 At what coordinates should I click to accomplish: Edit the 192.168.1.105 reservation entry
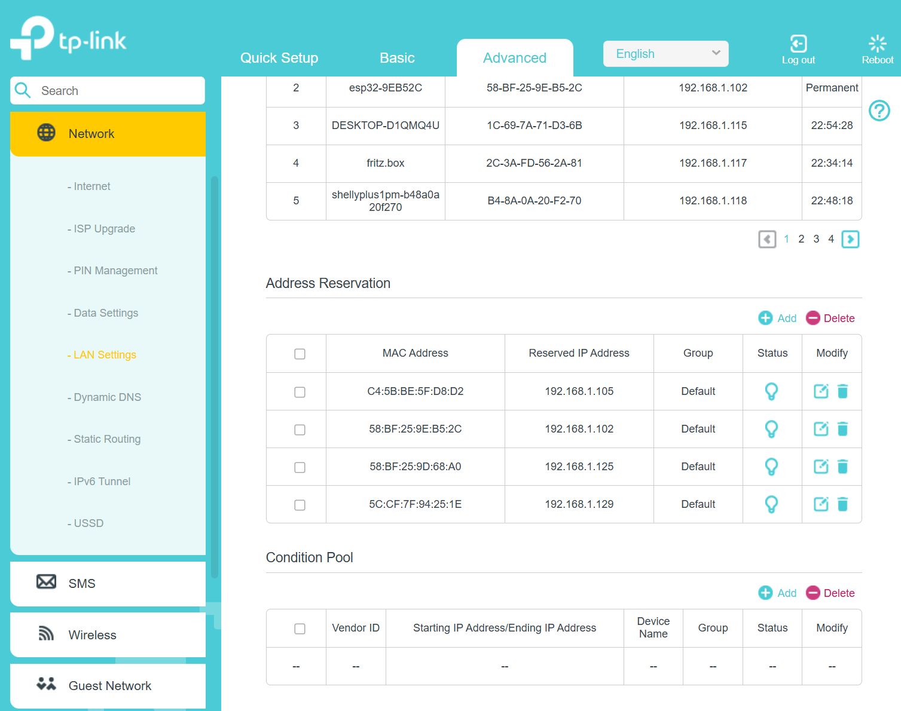(x=821, y=391)
